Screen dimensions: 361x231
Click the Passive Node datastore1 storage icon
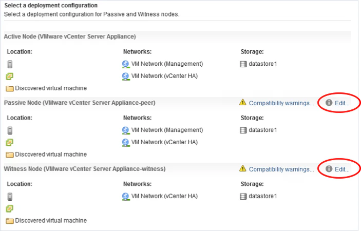coord(243,130)
